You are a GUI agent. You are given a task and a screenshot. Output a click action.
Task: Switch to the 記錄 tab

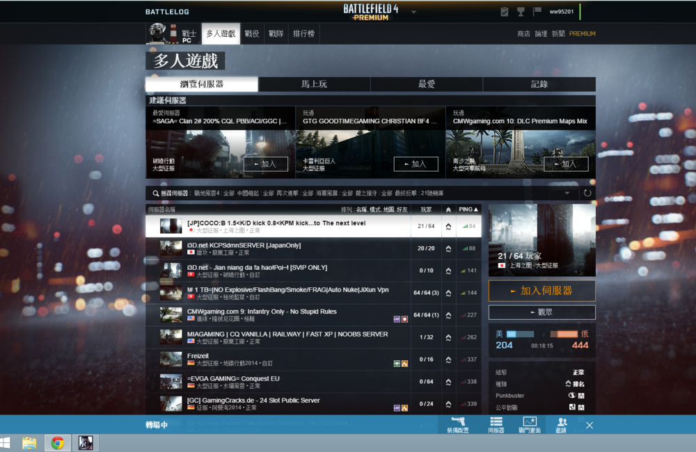point(539,84)
